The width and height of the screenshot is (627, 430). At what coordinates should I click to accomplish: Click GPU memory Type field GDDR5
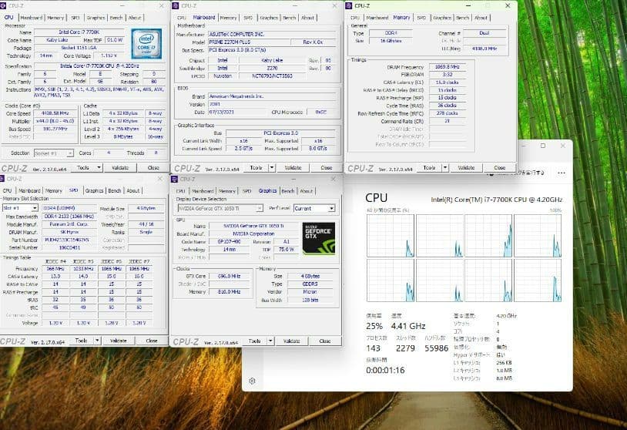(x=310, y=284)
